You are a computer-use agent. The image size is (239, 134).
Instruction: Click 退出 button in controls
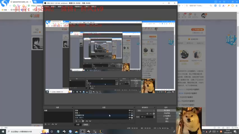click(x=167, y=121)
